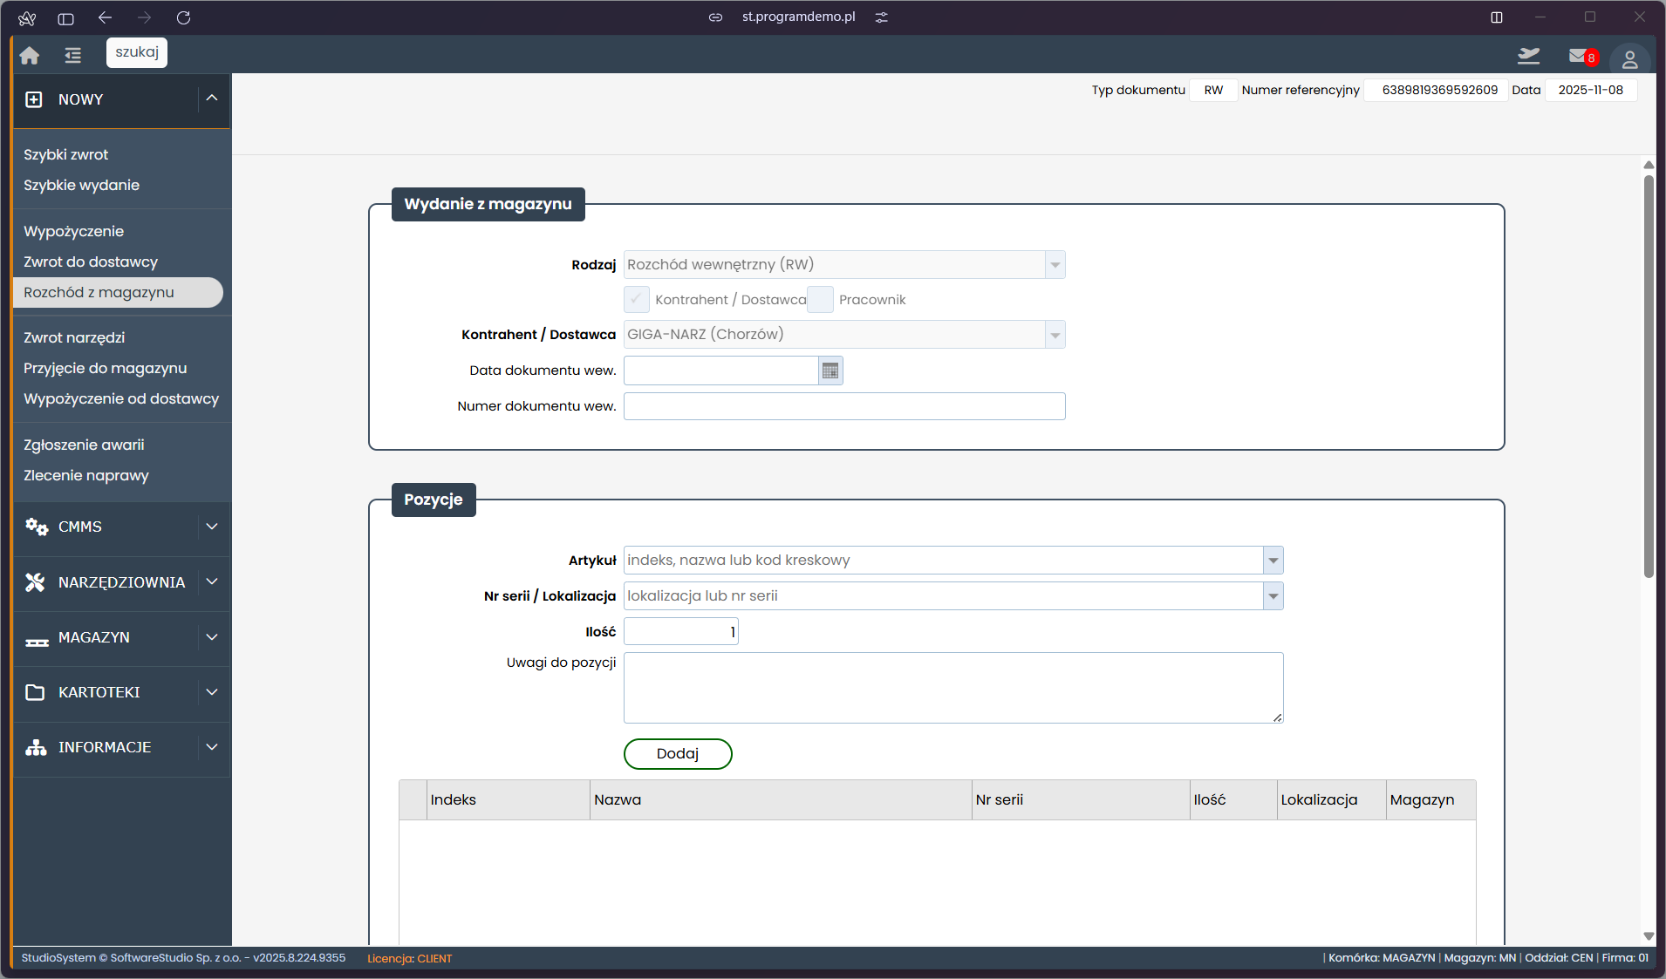Collapse the NOWY section chevron
The height and width of the screenshot is (979, 1666).
pyautogui.click(x=212, y=99)
